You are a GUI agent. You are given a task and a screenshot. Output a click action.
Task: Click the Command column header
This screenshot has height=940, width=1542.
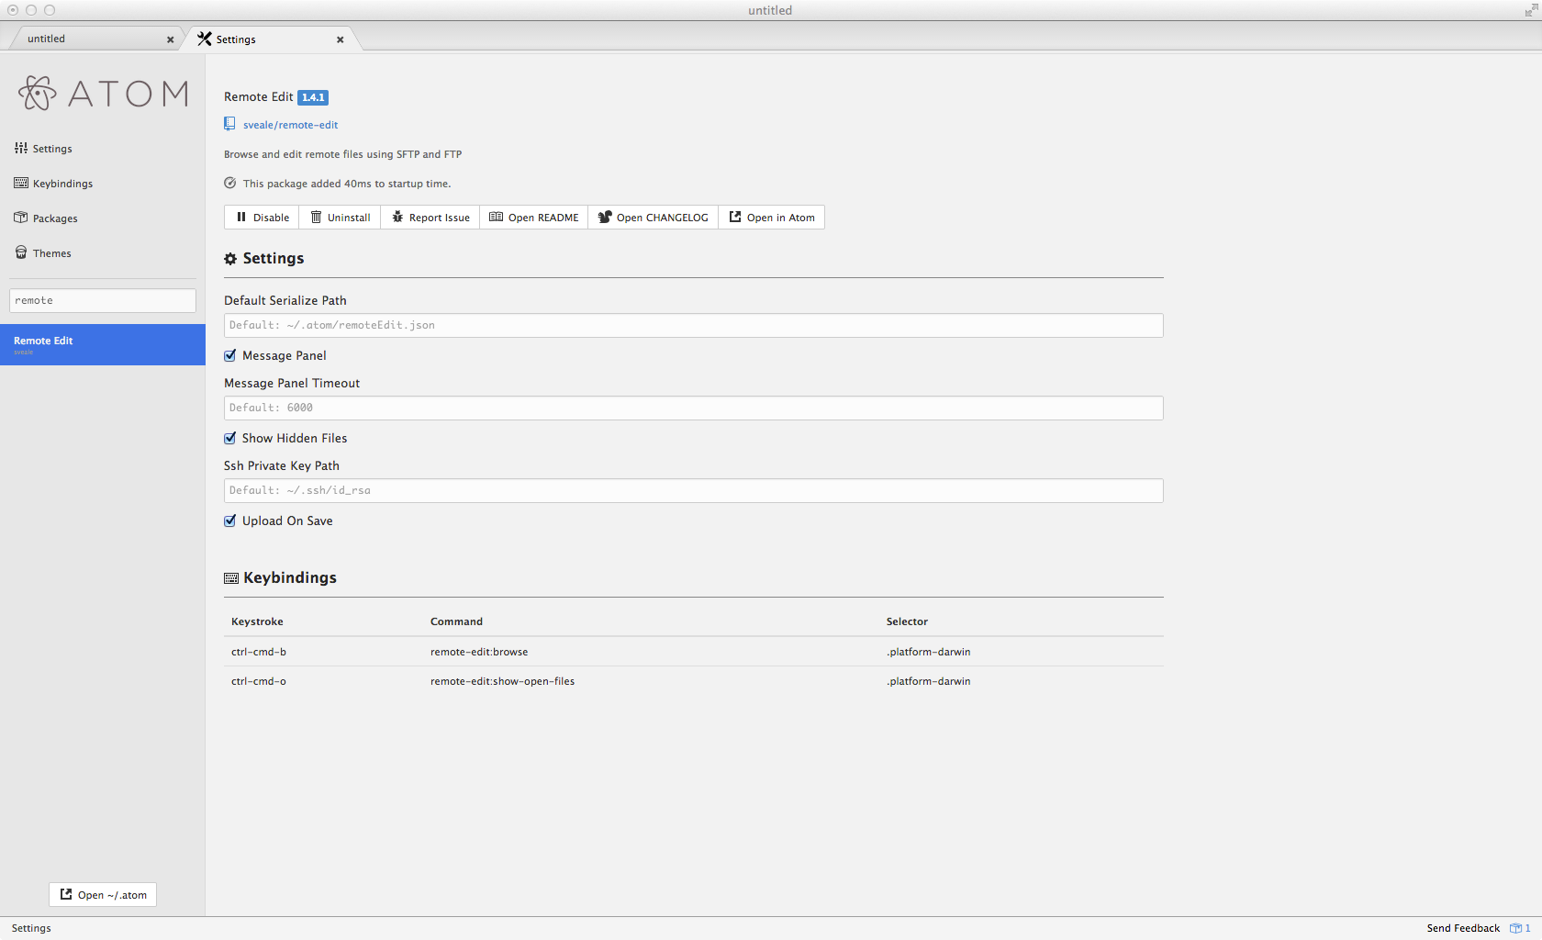[x=456, y=621]
